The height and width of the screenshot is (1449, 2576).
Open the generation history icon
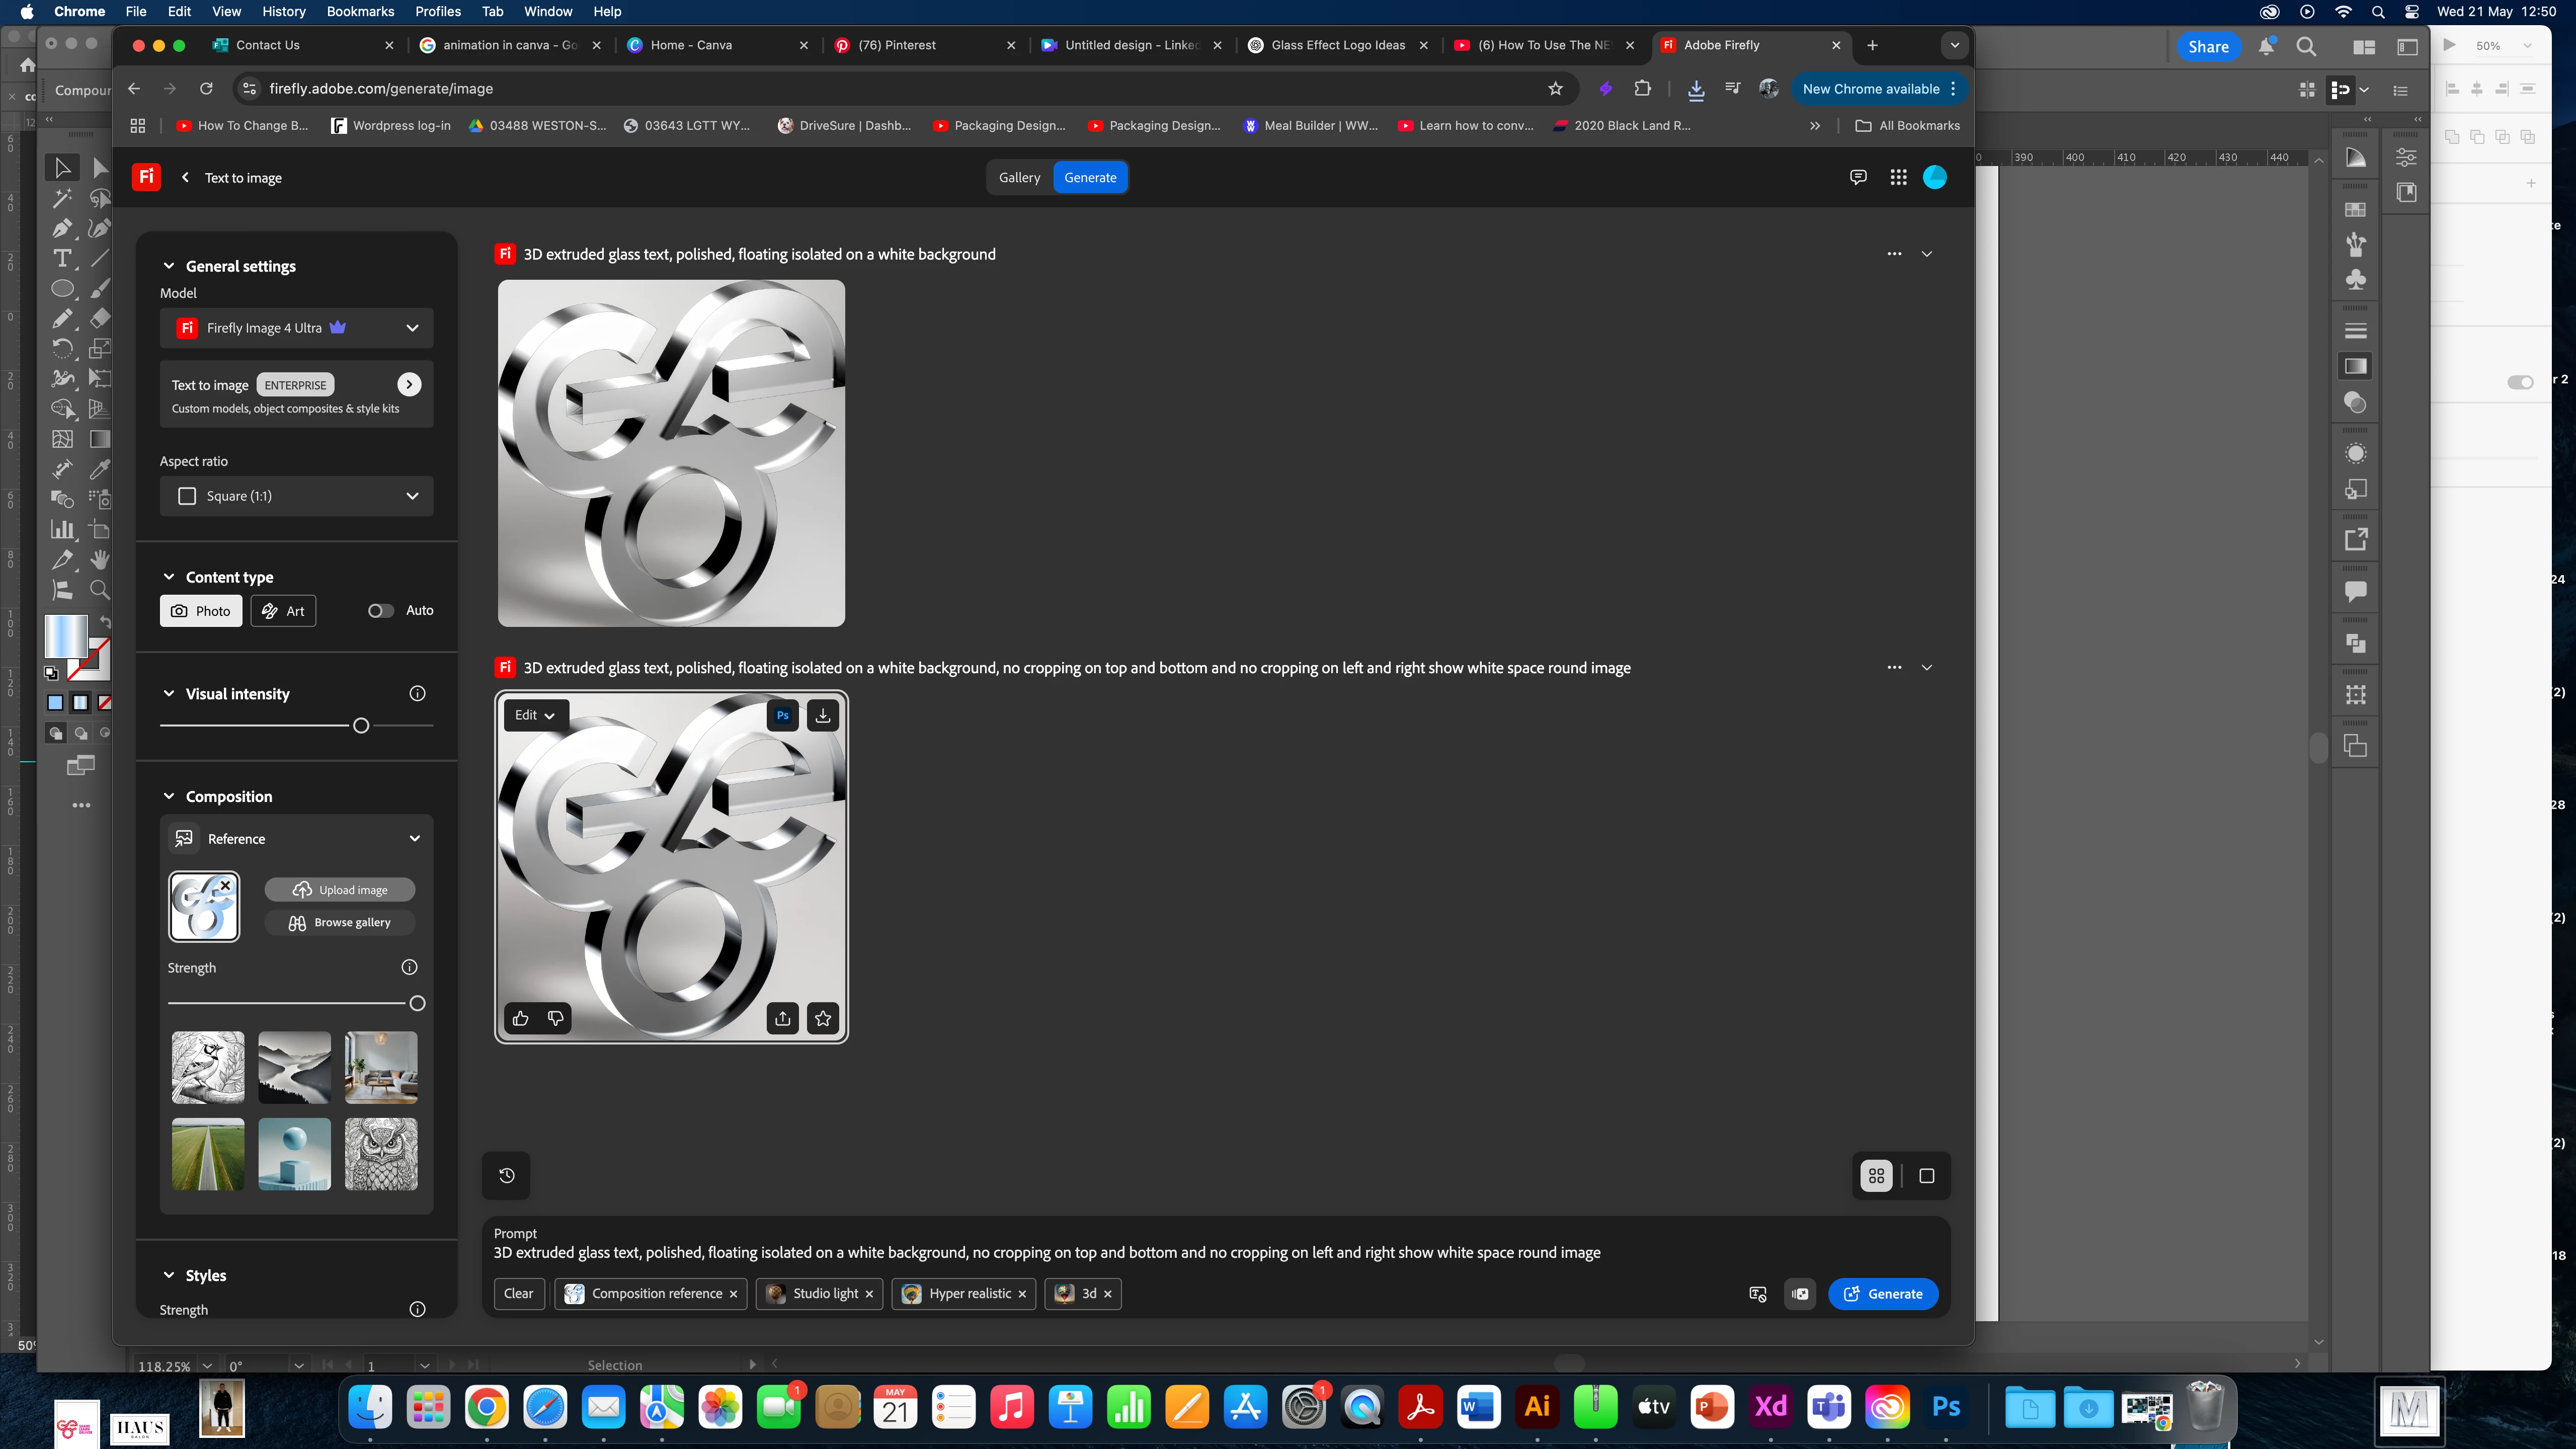[507, 1175]
